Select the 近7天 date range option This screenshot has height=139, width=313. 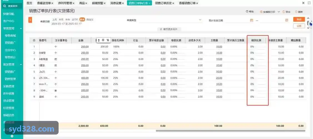coord(75,19)
